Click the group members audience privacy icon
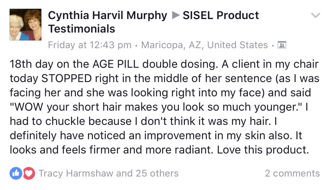The image size is (330, 190). coord(281,45)
